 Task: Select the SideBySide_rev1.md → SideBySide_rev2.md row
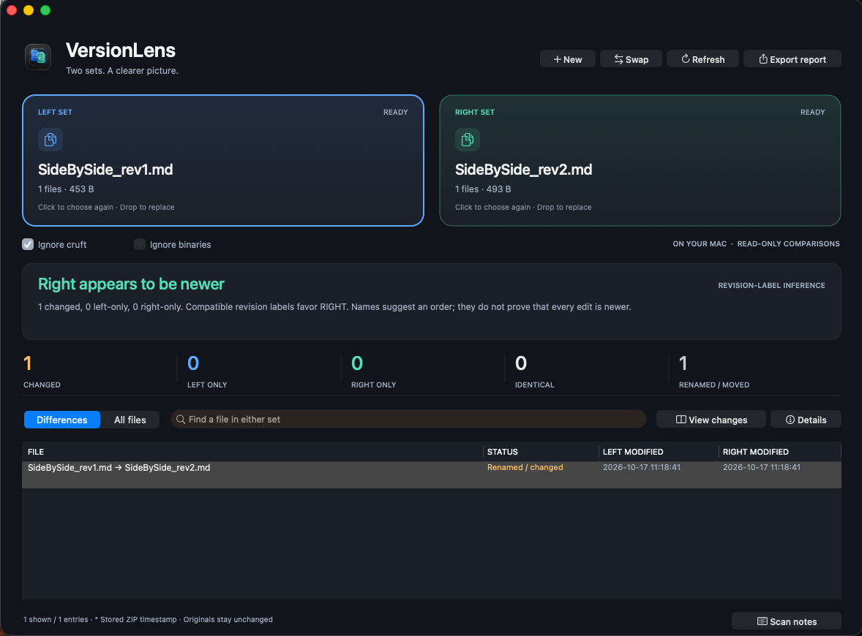point(432,474)
